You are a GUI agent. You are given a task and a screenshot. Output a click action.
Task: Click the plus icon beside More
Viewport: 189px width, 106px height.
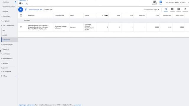click(x=1, y=76)
